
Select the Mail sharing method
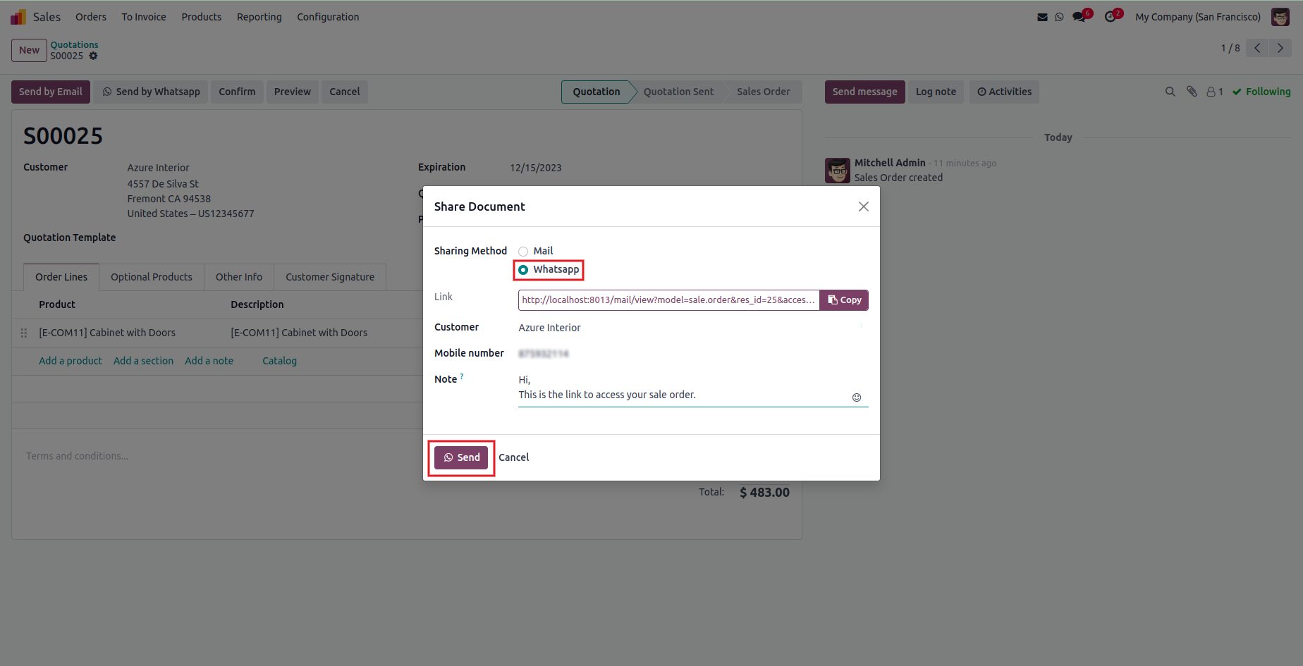click(x=523, y=252)
